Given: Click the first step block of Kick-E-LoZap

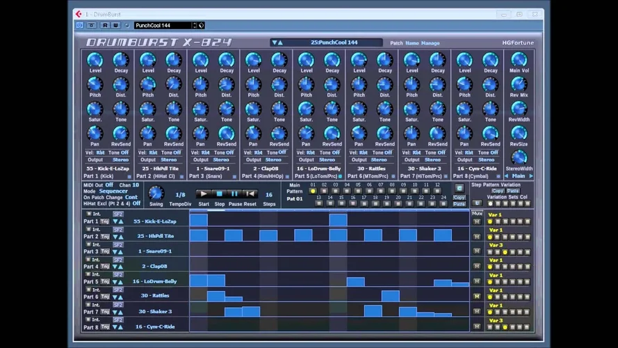Looking at the screenshot, I should click(198, 221).
